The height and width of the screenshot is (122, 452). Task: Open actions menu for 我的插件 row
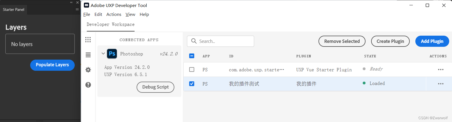441,84
